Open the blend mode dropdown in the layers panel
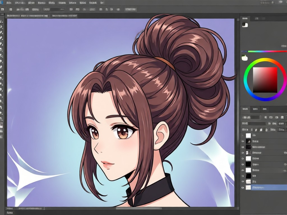 [251, 117]
